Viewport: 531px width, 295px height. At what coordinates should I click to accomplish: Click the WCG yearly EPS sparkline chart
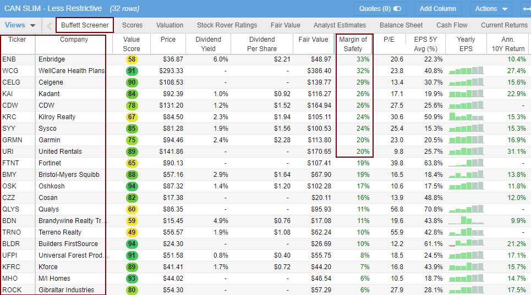pyautogui.click(x=466, y=71)
